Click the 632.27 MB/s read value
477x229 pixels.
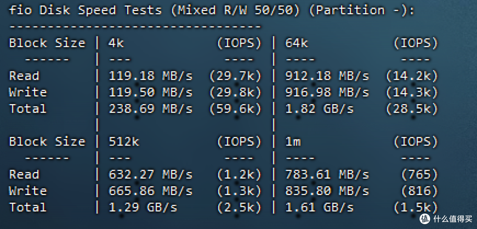pos(151,175)
